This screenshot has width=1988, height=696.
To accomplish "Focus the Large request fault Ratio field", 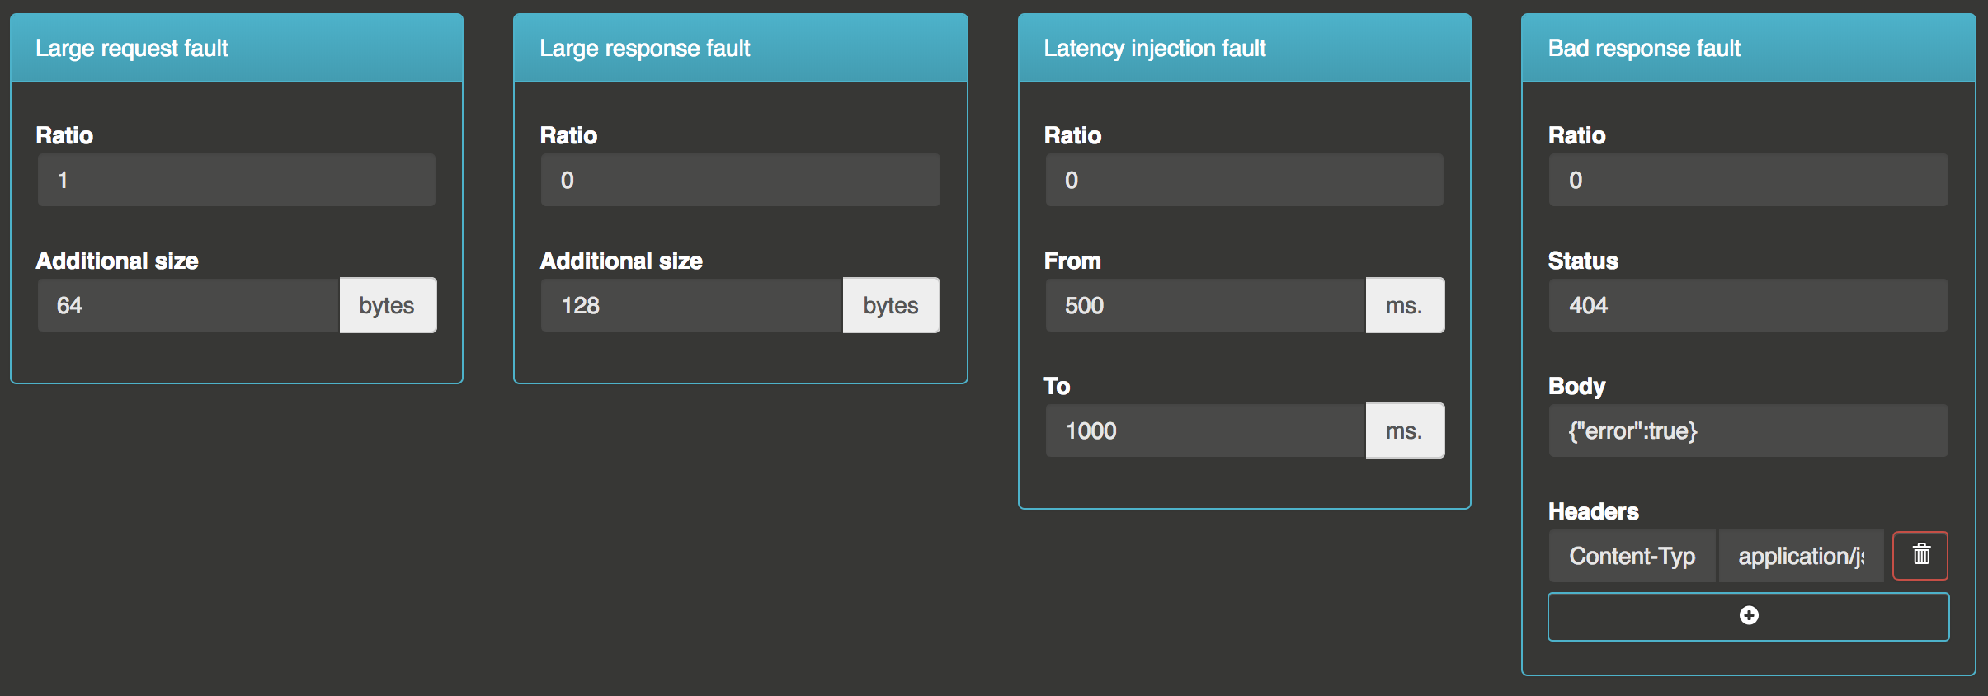I will 236,180.
